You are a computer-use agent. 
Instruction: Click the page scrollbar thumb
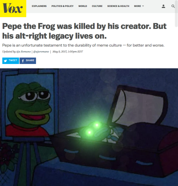176,14
